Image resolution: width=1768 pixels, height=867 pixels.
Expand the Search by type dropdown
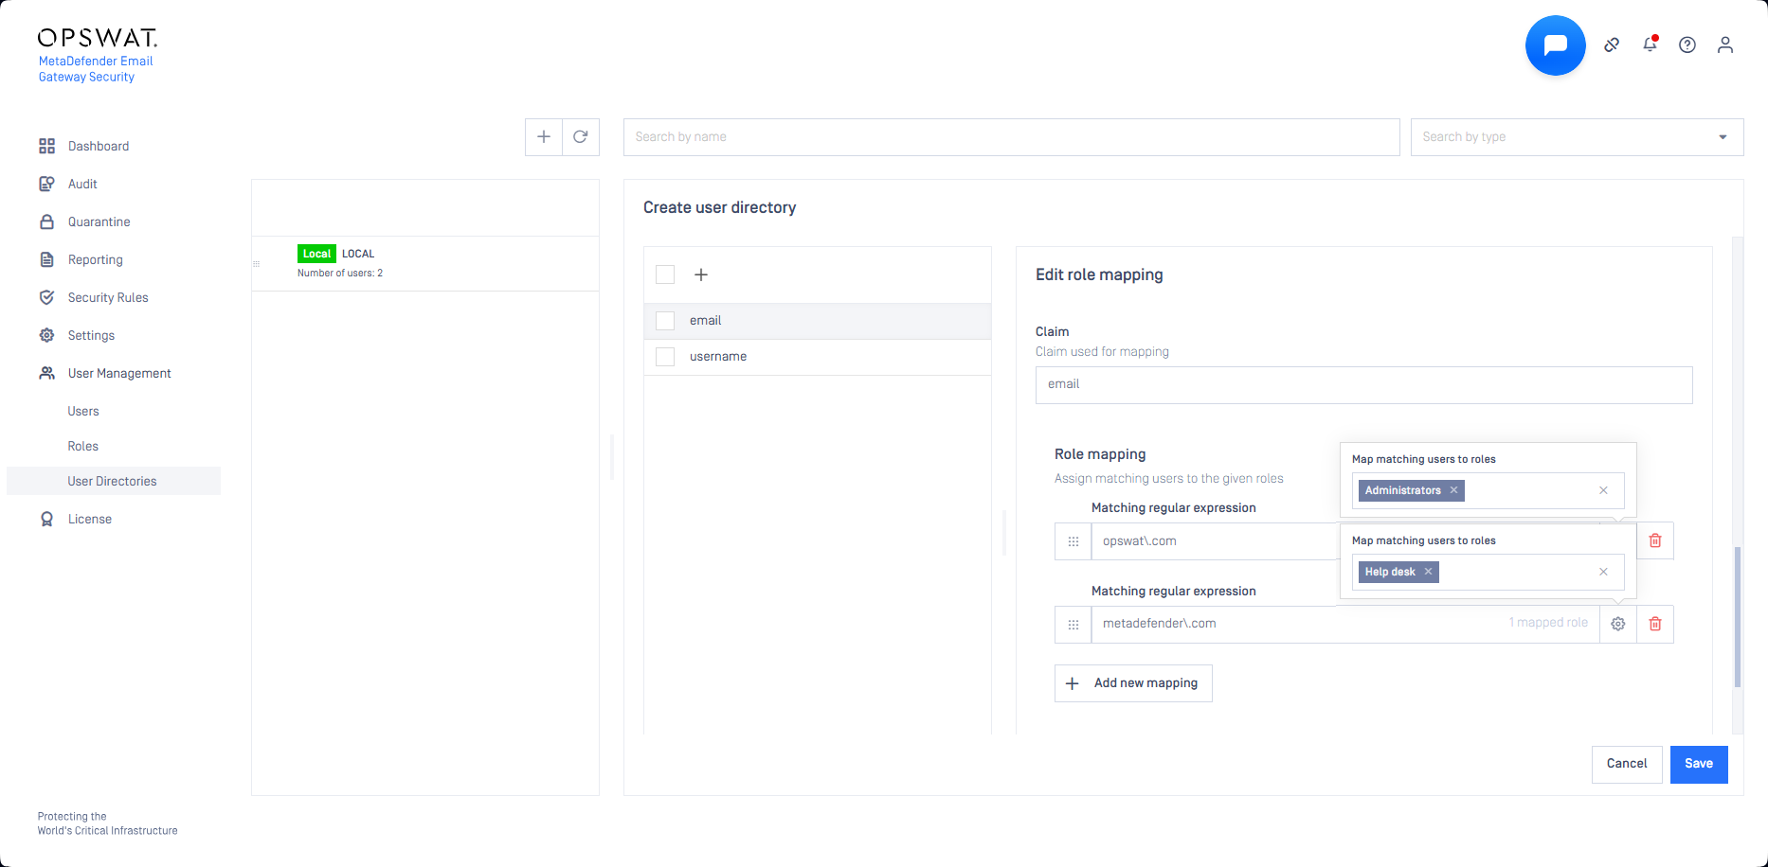(1722, 137)
